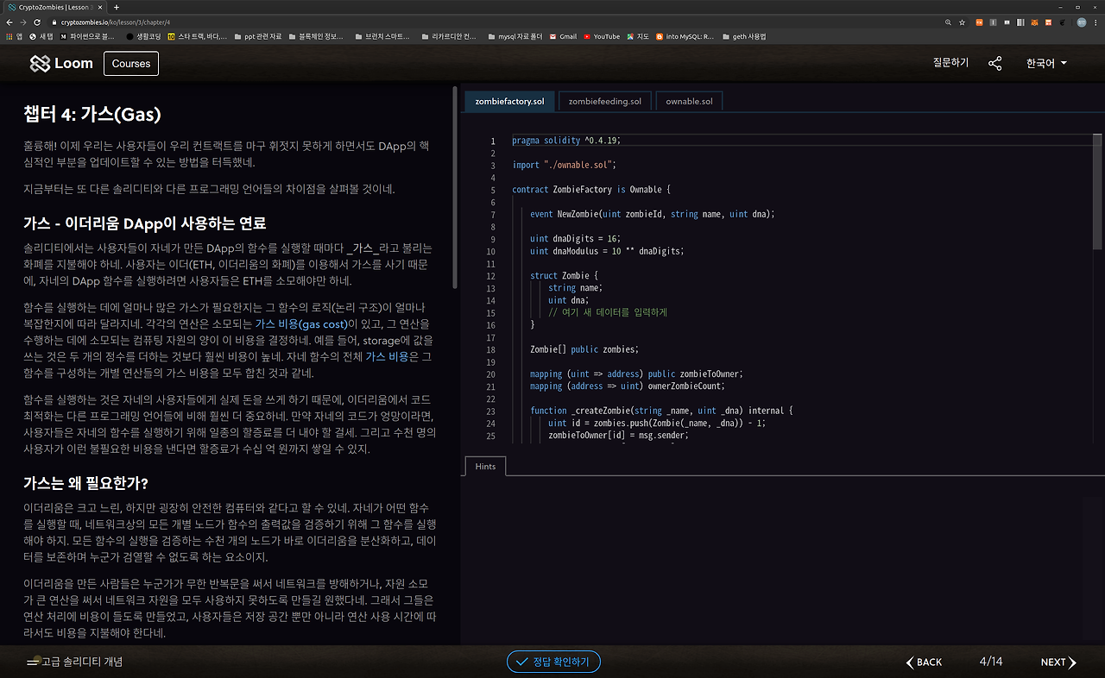
Task: Go back in browser history
Action: 11,22
